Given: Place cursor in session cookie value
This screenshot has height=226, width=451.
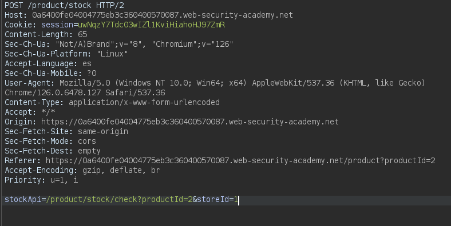Looking at the screenshot, I should pyautogui.click(x=151, y=25).
